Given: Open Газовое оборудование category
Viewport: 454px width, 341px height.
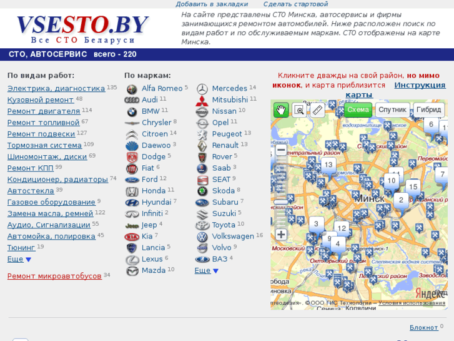Looking at the screenshot, I should tap(51, 202).
